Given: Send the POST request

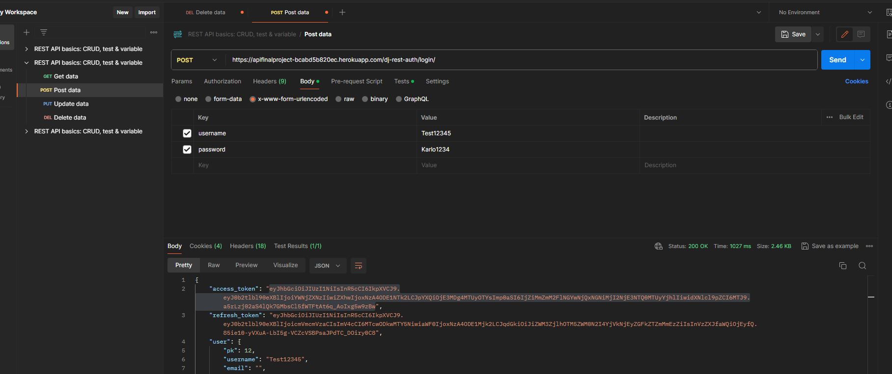Looking at the screenshot, I should point(838,60).
